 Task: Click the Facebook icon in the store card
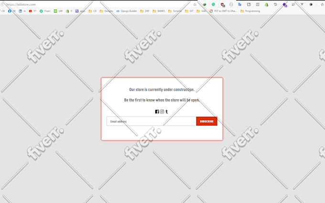(x=157, y=112)
